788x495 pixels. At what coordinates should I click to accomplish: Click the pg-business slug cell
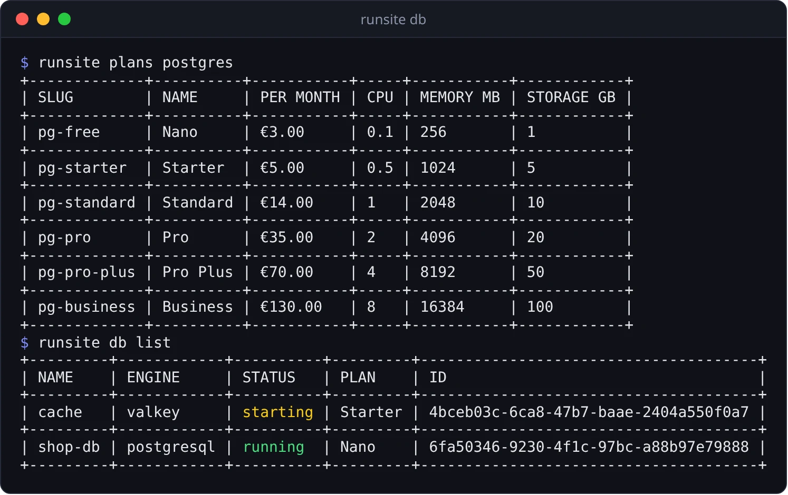[x=87, y=307]
